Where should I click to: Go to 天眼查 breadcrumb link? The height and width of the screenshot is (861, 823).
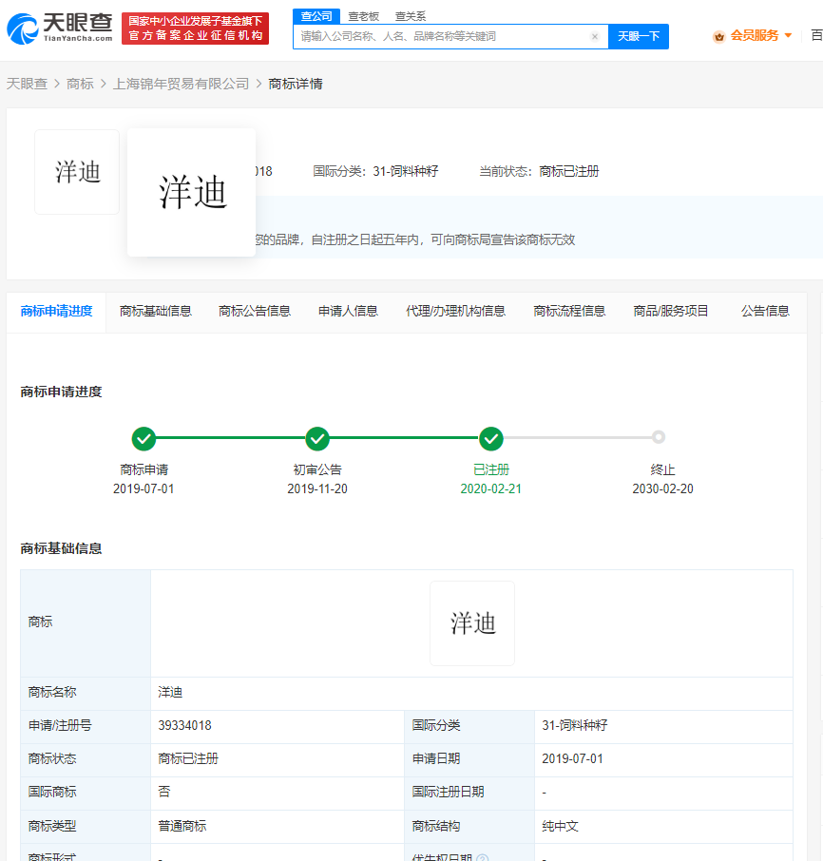pos(27,84)
